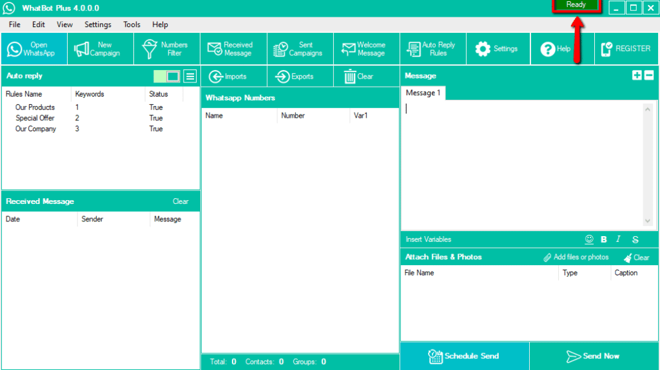Open Received Message panel button
This screenshot has height=370, width=660.
coord(233,49)
